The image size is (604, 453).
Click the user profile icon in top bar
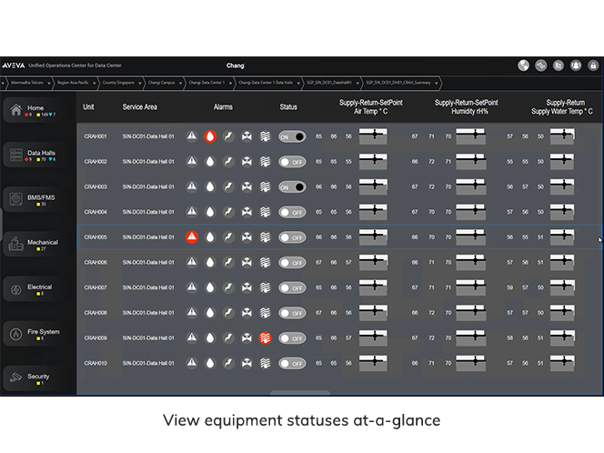pyautogui.click(x=592, y=65)
